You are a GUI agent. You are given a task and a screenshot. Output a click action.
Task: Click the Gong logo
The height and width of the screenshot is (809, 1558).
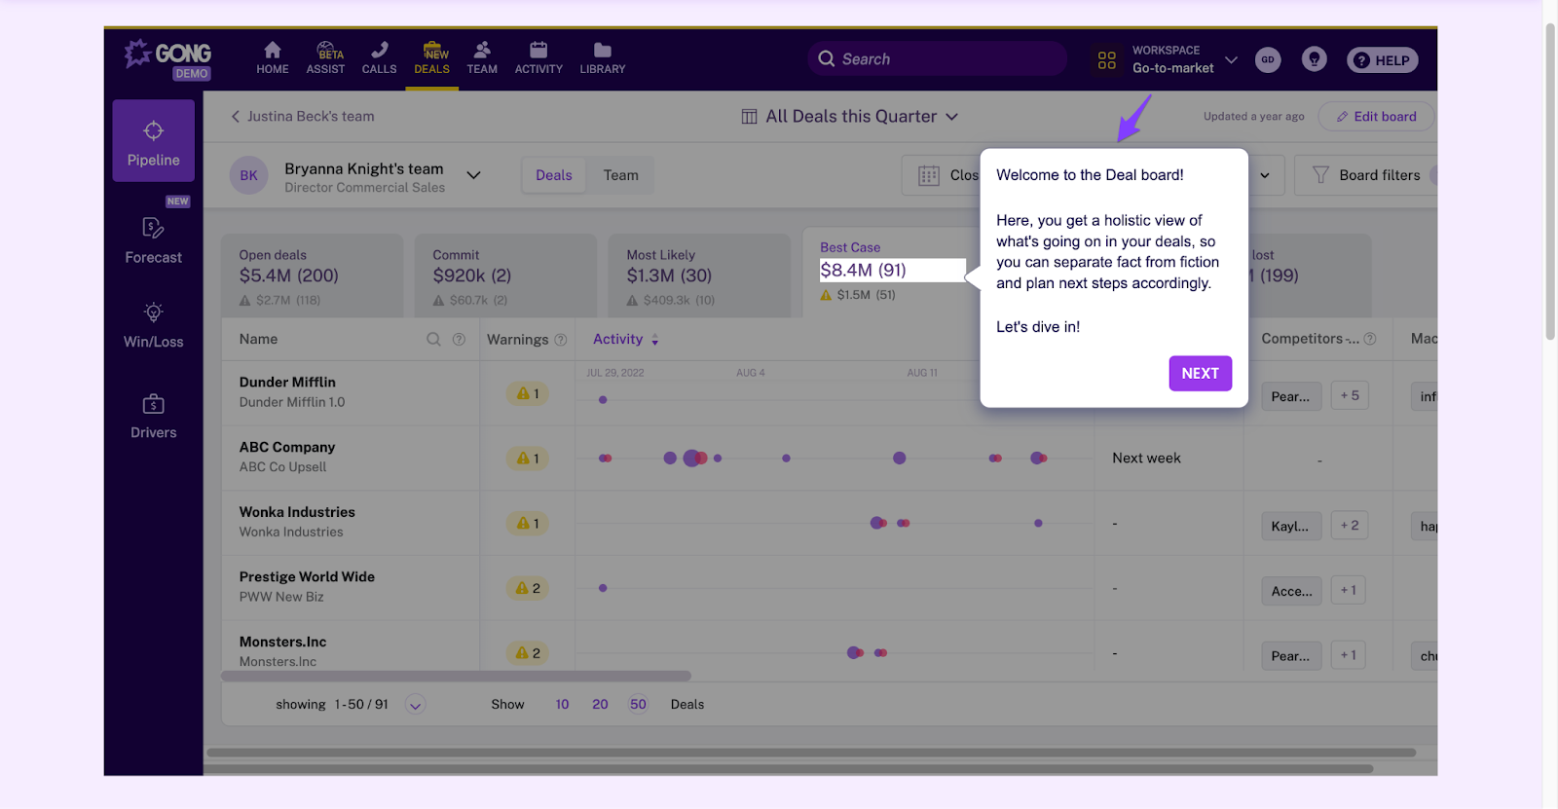[x=168, y=58]
